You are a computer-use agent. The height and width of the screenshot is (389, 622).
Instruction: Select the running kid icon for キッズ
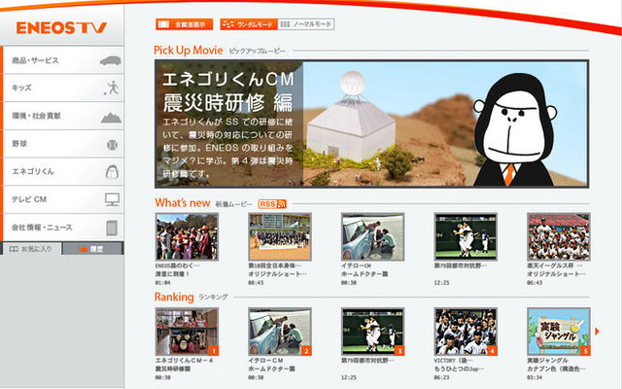click(112, 88)
